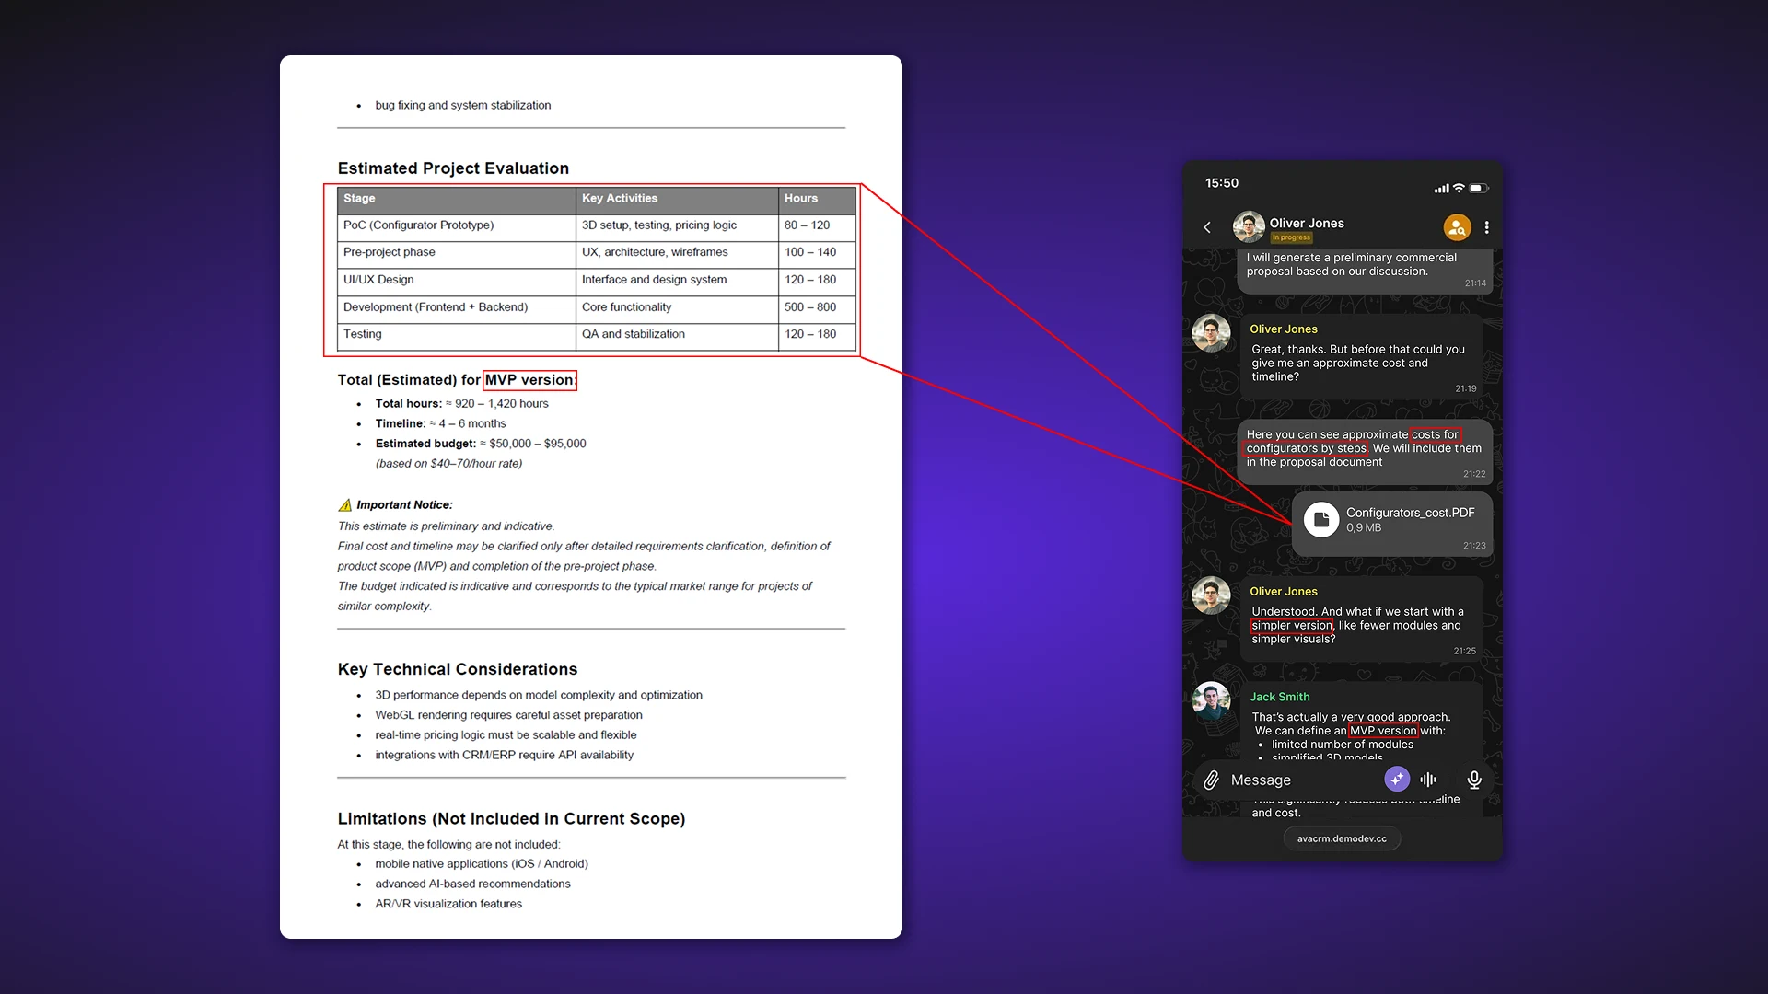The height and width of the screenshot is (994, 1768).
Task: Select the 'simpler version' highlighted message text
Action: point(1292,626)
